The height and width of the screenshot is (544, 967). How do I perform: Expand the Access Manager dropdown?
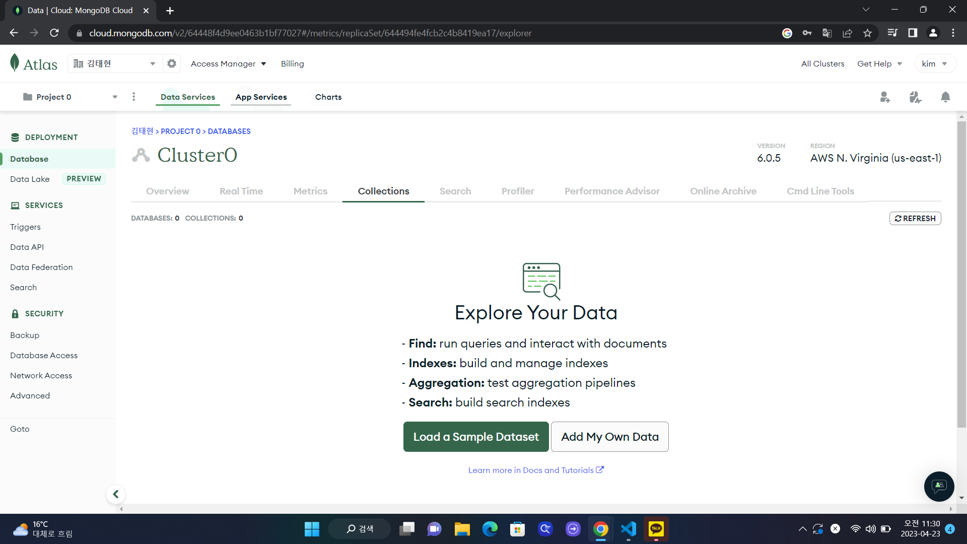point(228,63)
